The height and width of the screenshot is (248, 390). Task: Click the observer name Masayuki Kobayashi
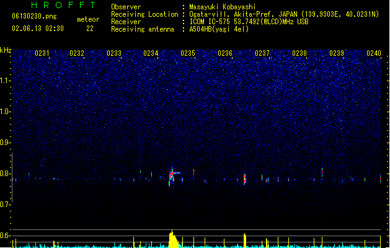(x=223, y=7)
